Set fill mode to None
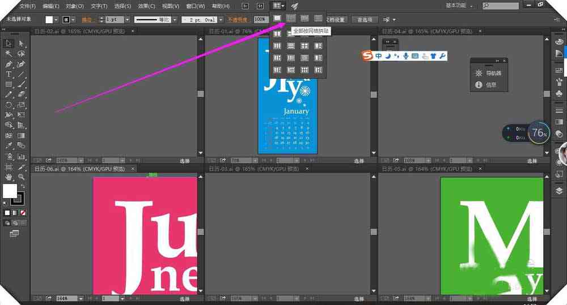Viewport: 567px width, 305px height. click(x=23, y=213)
